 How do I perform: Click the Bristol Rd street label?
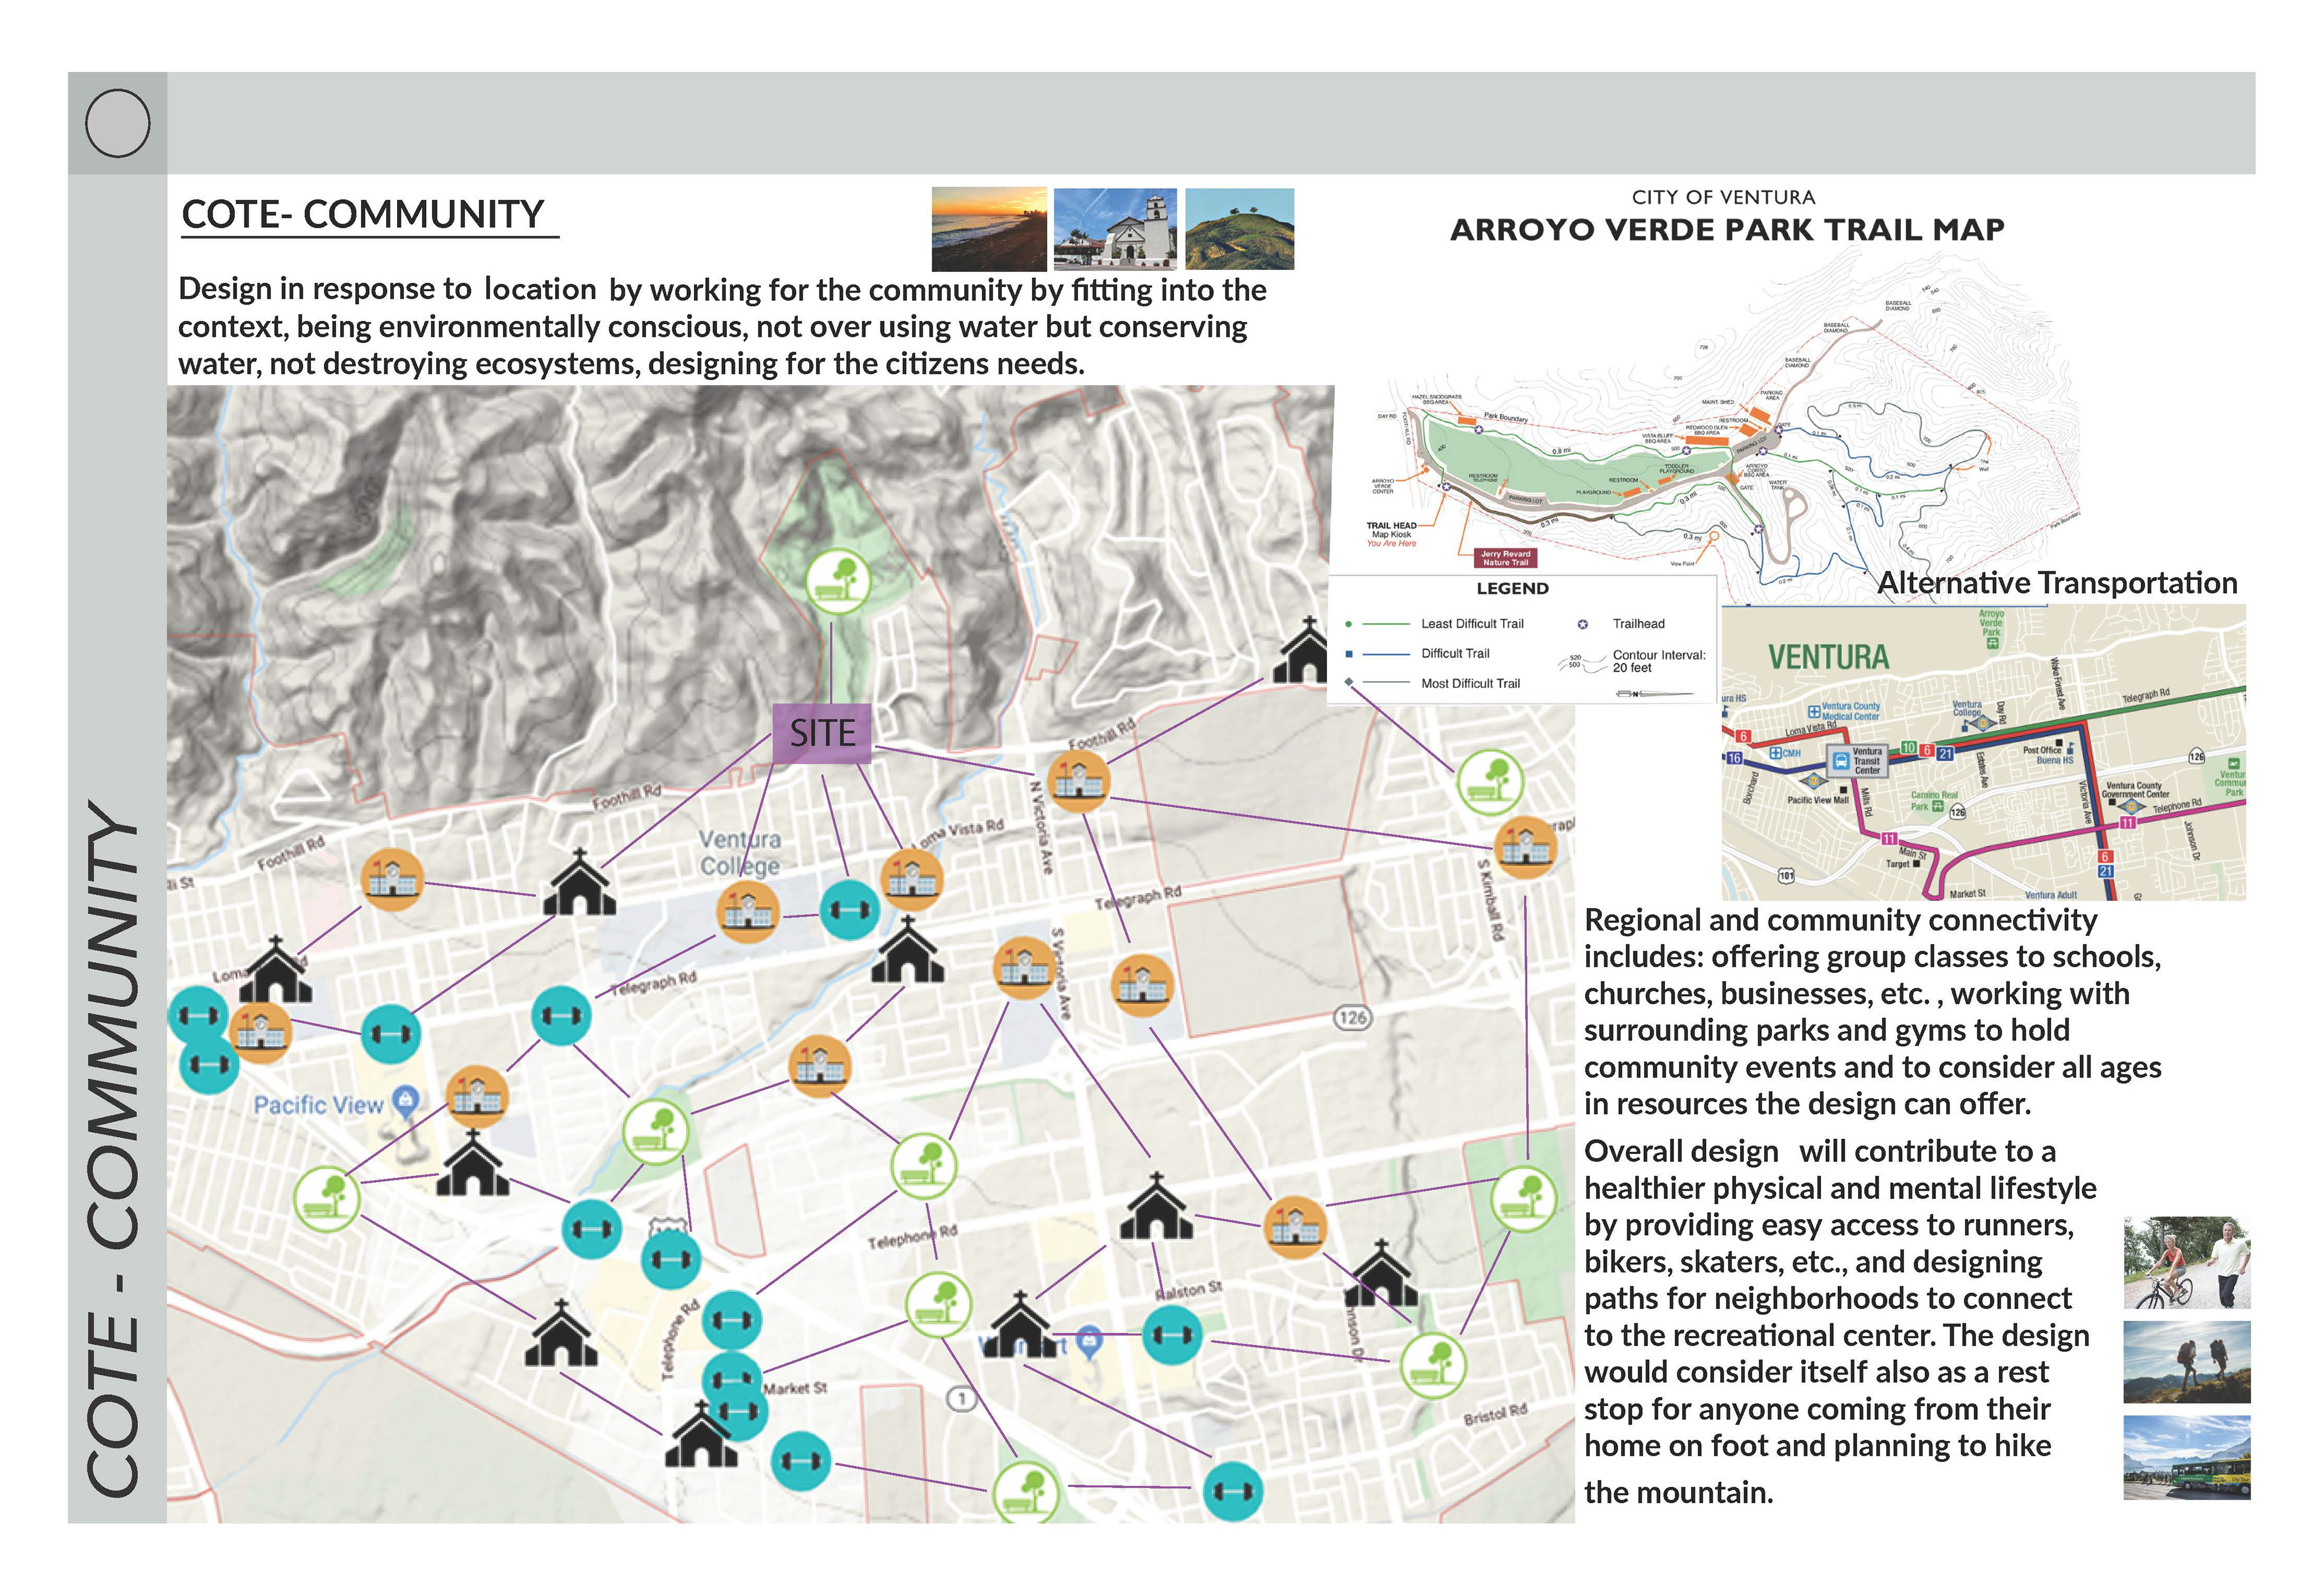click(1496, 1415)
